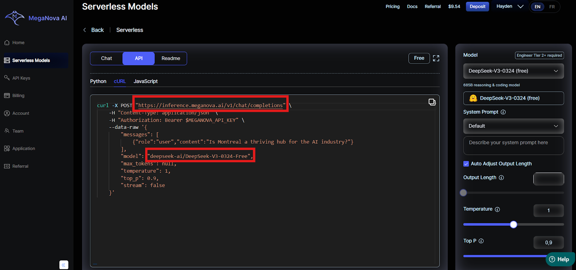Open the Pricing link
This screenshot has width=576, height=270.
click(392, 6)
